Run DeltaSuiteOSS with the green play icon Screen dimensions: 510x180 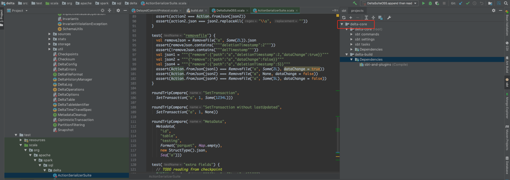click(423, 3)
